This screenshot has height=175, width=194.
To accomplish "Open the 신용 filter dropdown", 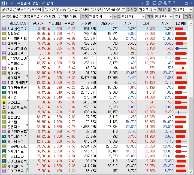I will tap(144, 17).
